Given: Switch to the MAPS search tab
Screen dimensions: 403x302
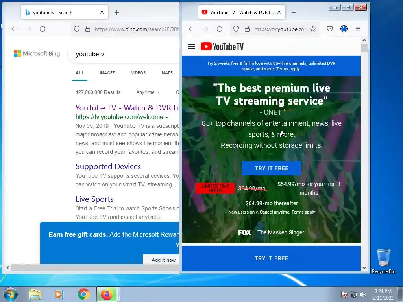Looking at the screenshot, I should point(167,73).
